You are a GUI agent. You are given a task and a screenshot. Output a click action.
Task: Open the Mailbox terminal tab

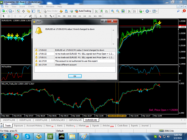pos(70,126)
